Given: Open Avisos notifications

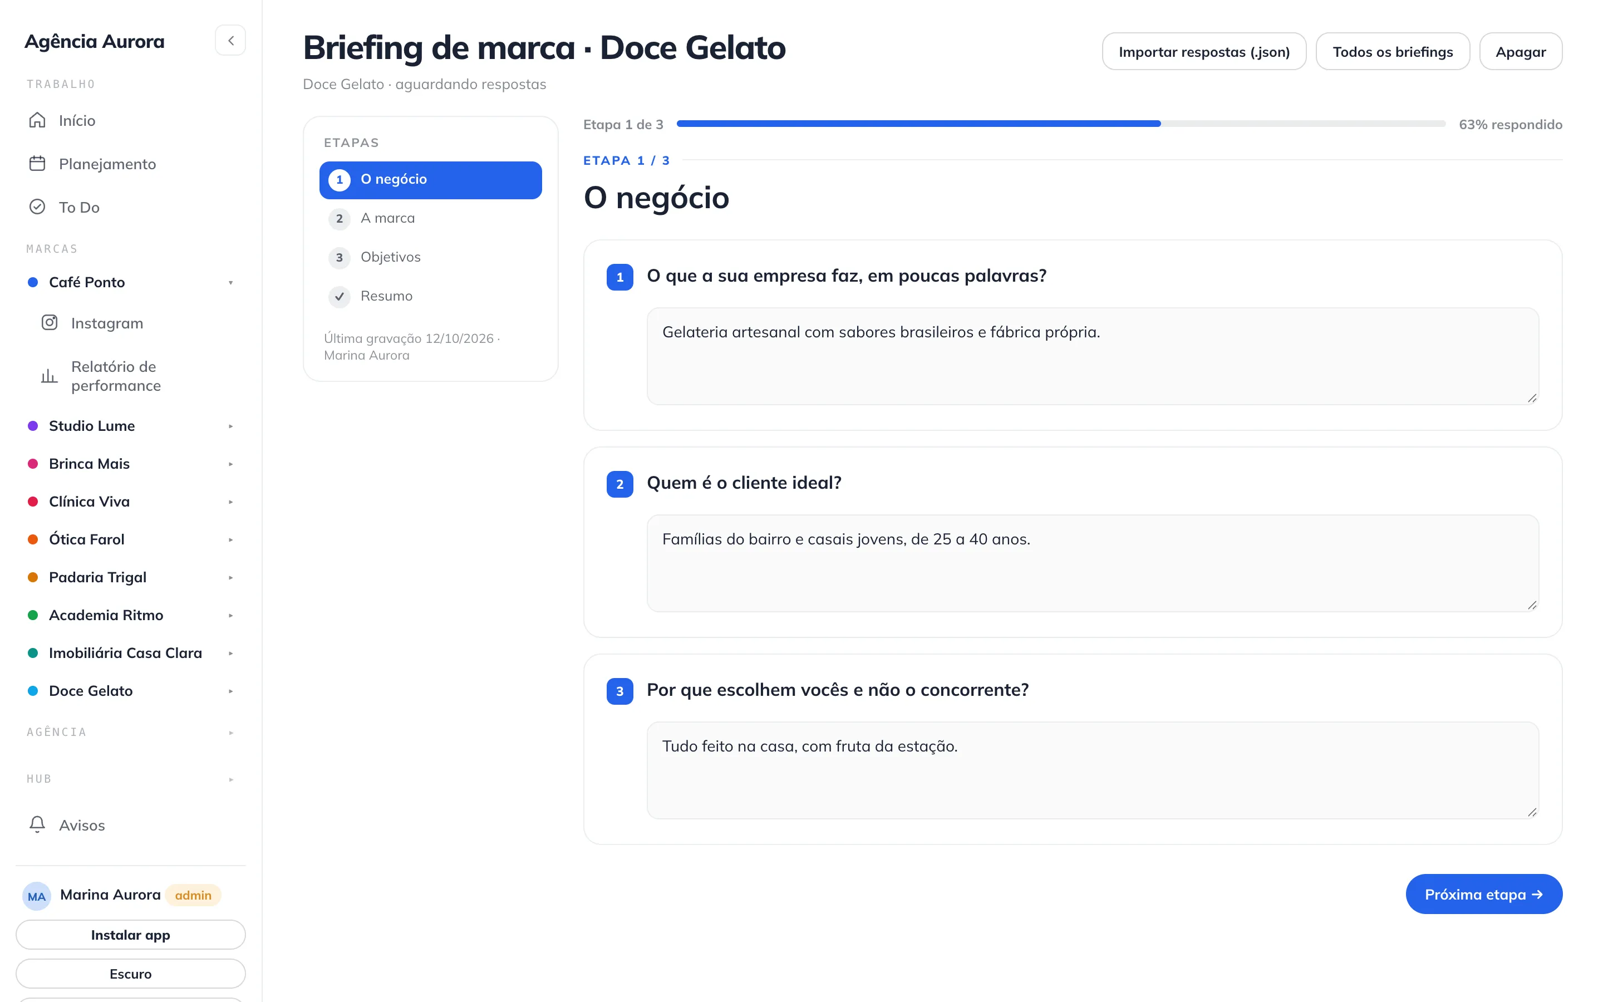Looking at the screenshot, I should (x=130, y=824).
